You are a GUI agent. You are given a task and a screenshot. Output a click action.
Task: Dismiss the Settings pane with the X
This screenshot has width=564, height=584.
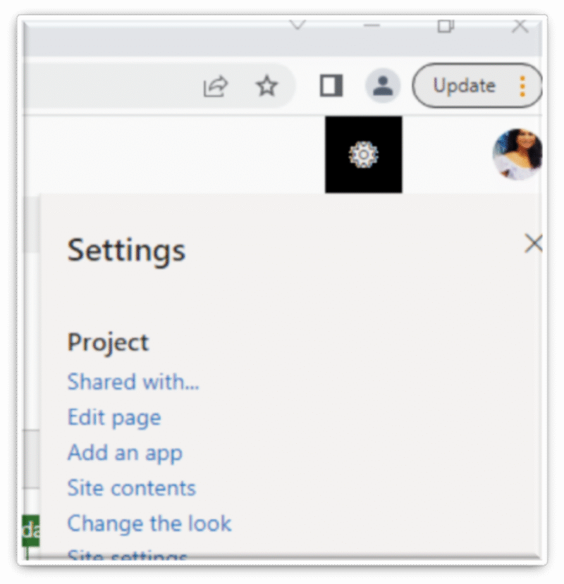coord(534,244)
